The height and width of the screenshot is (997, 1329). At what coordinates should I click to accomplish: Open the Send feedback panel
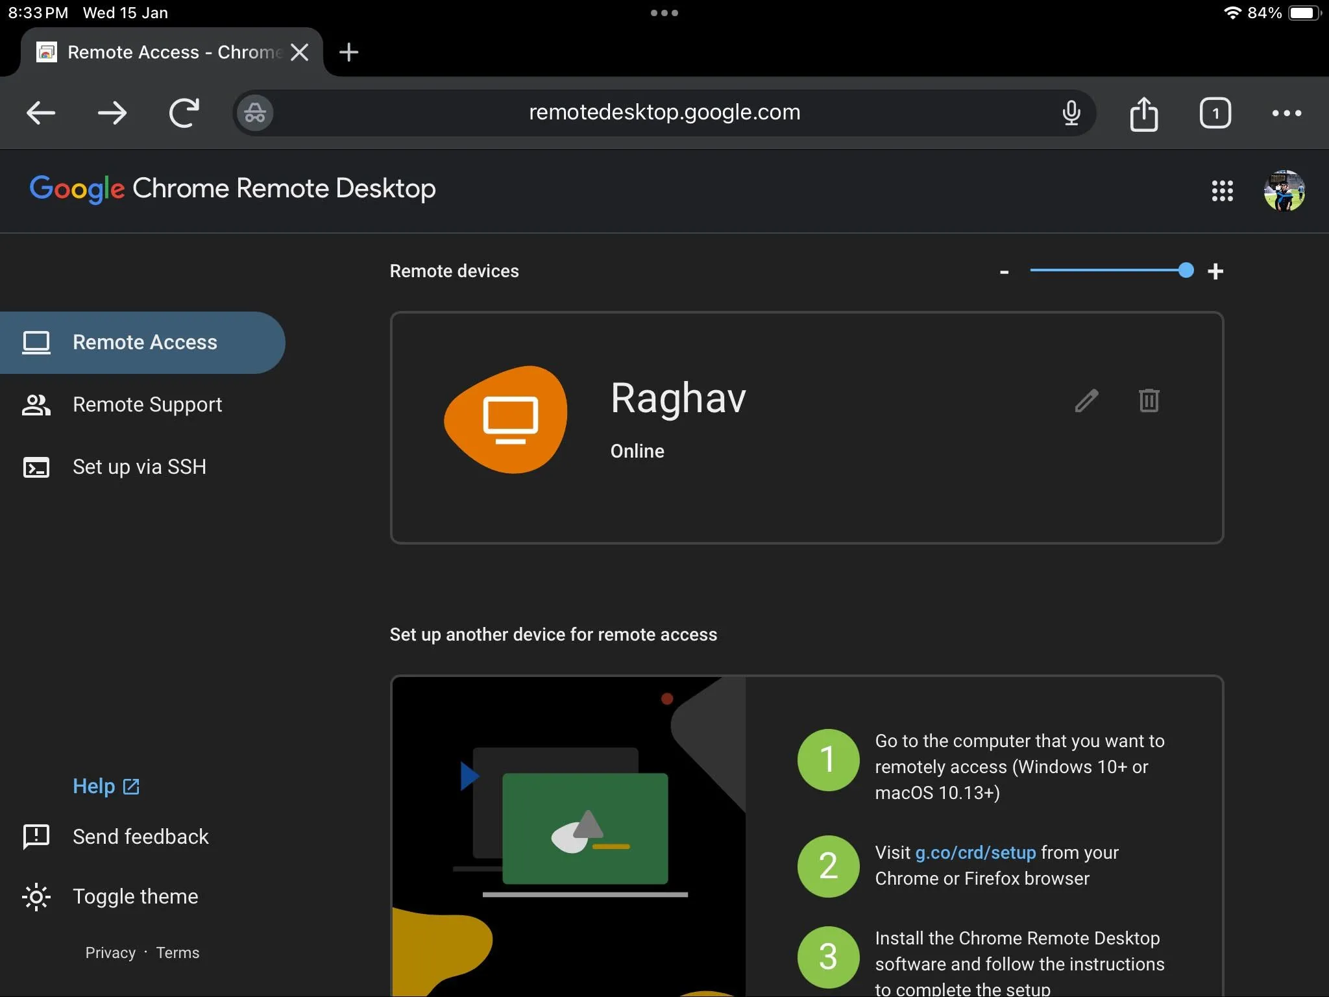(140, 837)
